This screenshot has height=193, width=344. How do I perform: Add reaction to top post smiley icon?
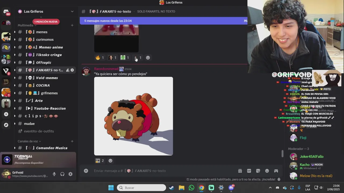[148, 58]
